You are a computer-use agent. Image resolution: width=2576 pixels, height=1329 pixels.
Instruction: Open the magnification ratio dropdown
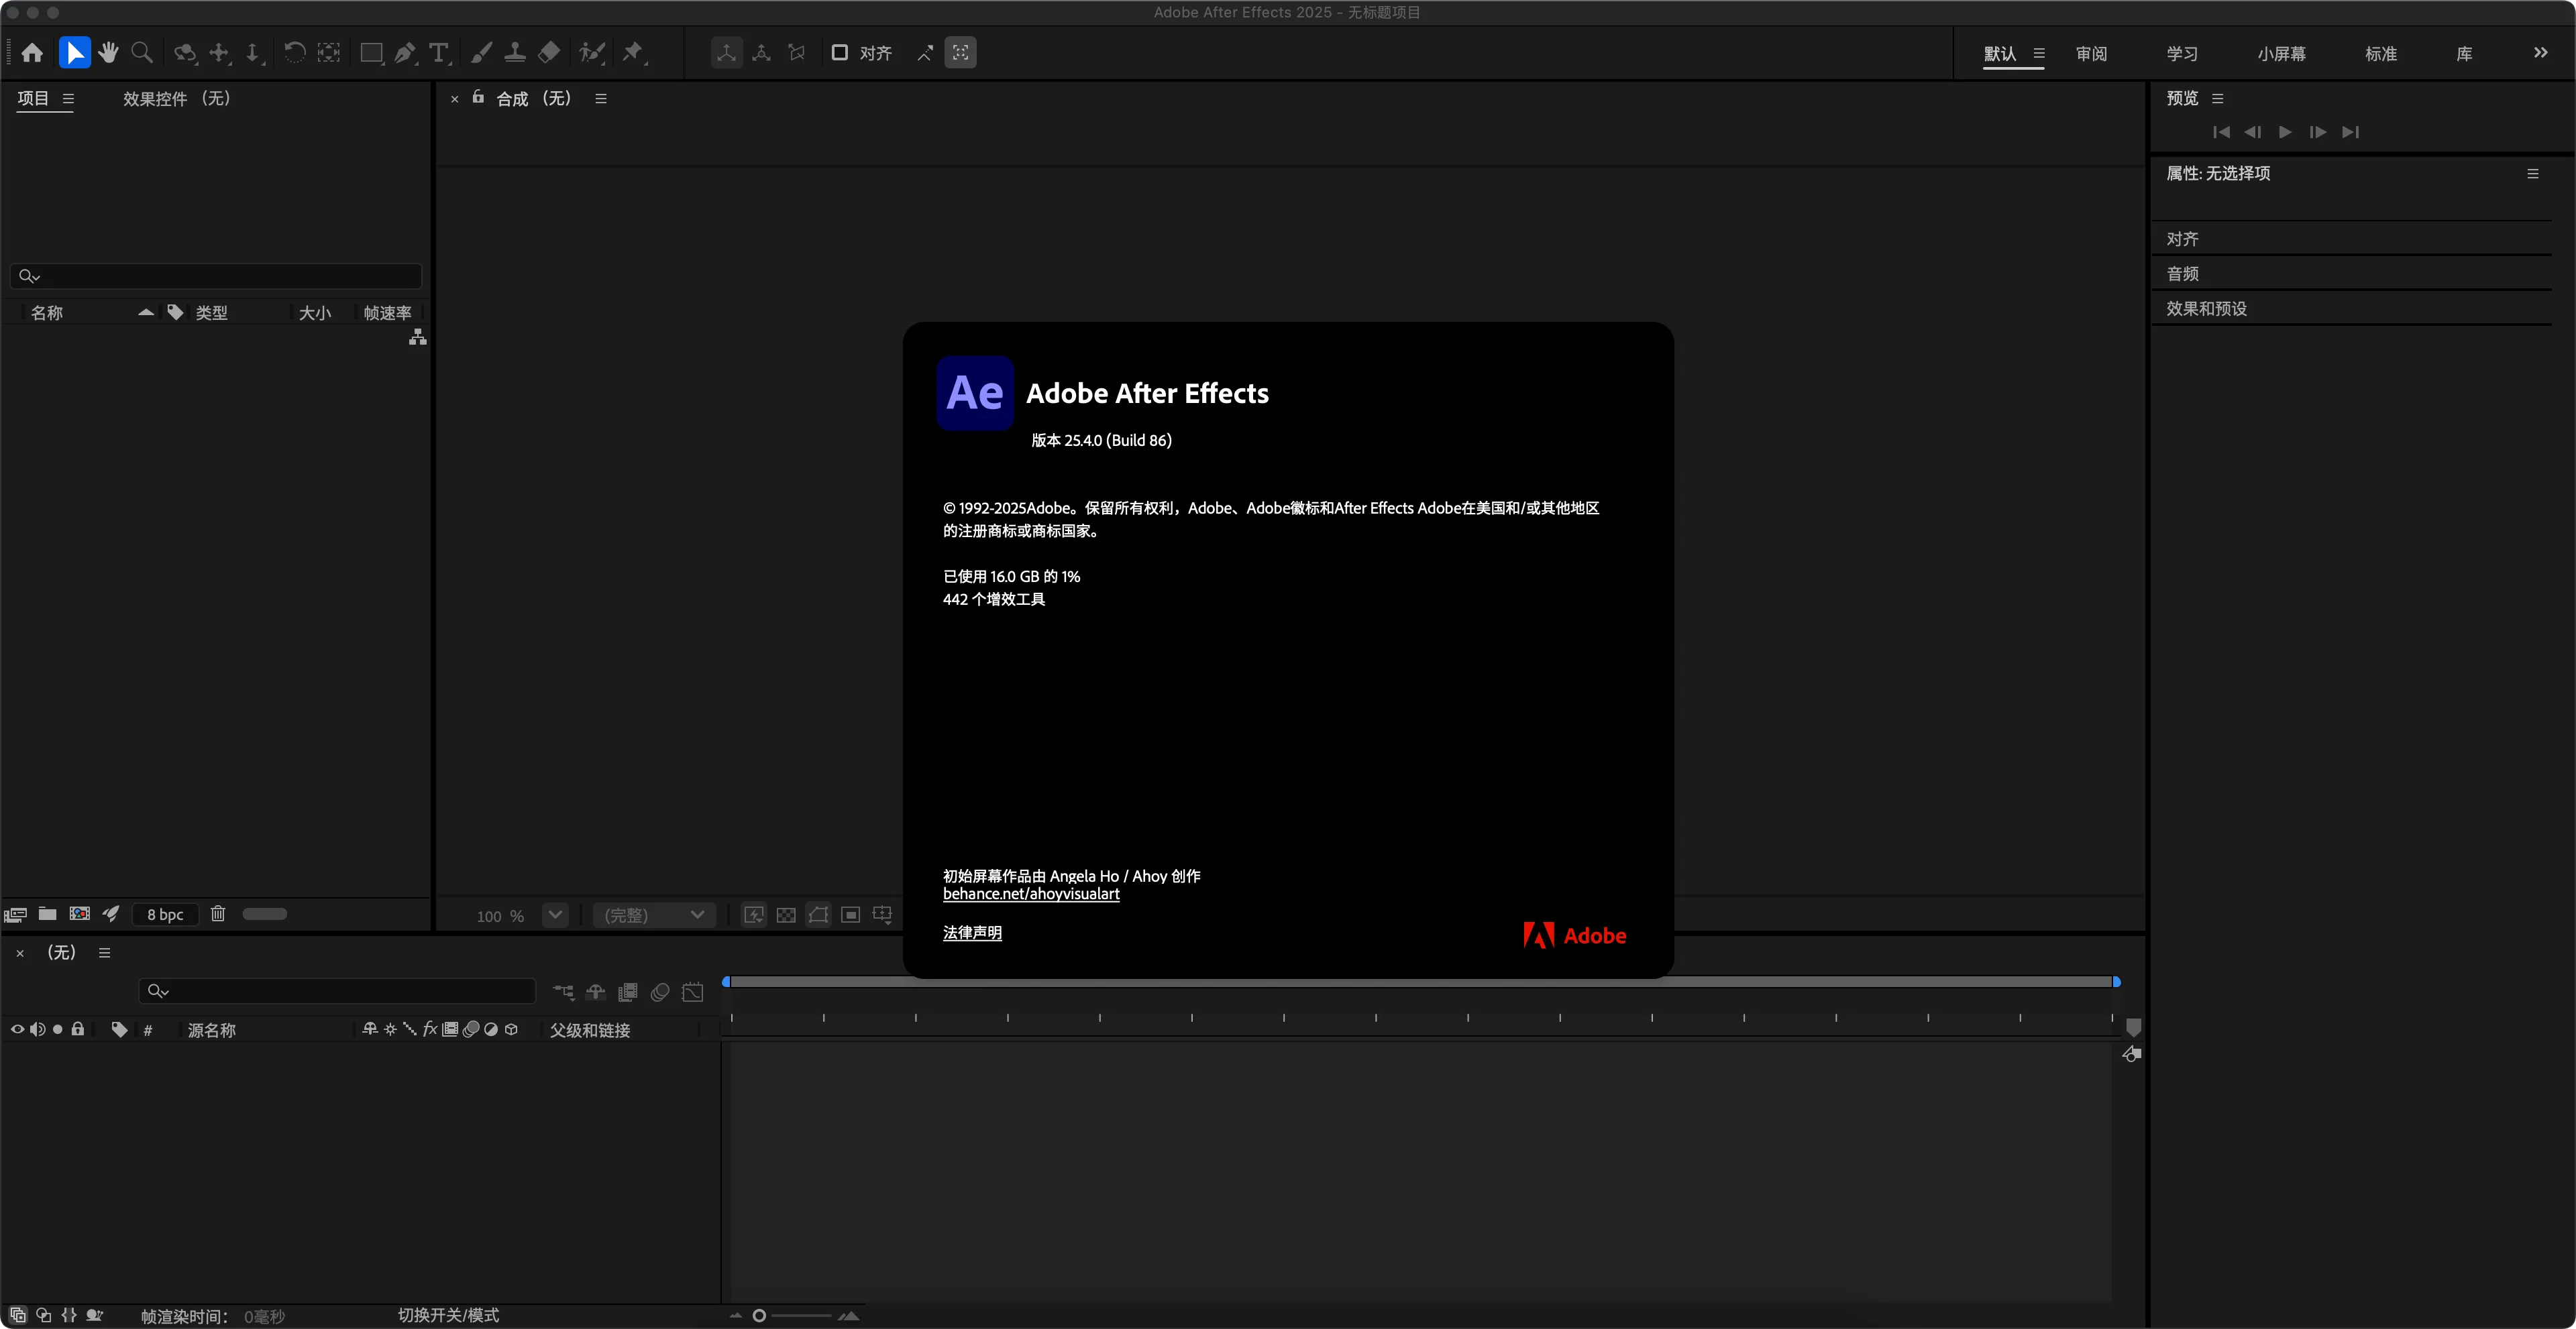[x=555, y=915]
